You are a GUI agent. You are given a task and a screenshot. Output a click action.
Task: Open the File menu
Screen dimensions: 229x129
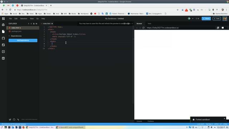click(10, 19)
